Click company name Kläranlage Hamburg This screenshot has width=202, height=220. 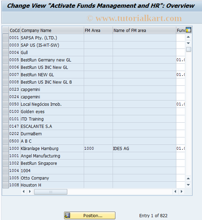[x=52, y=148]
